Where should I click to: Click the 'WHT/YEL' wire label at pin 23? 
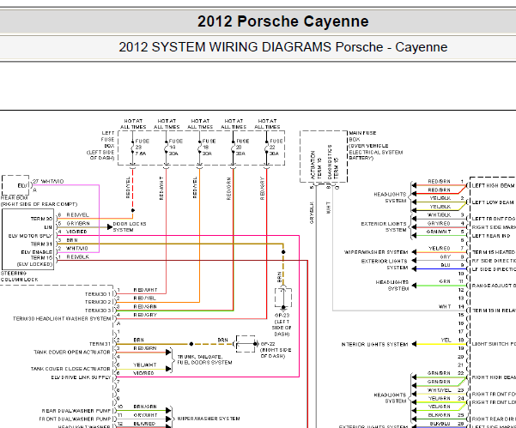click(x=439, y=390)
